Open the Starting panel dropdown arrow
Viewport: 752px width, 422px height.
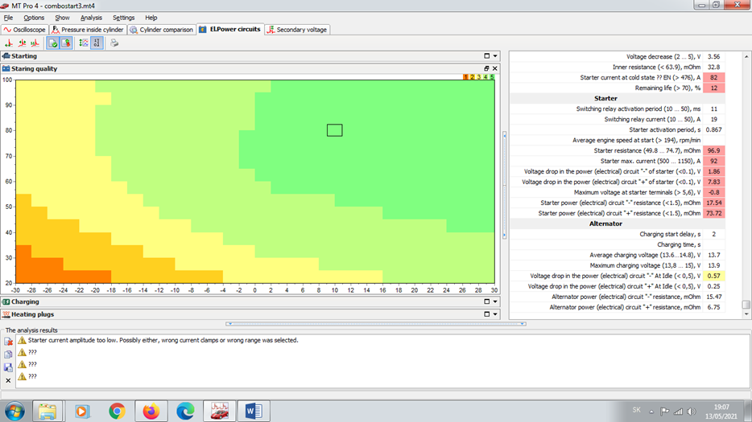point(496,56)
